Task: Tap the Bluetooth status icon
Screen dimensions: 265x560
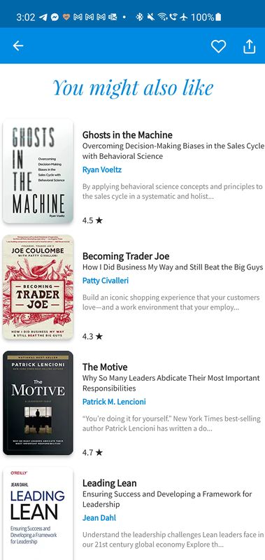Action: (x=139, y=17)
